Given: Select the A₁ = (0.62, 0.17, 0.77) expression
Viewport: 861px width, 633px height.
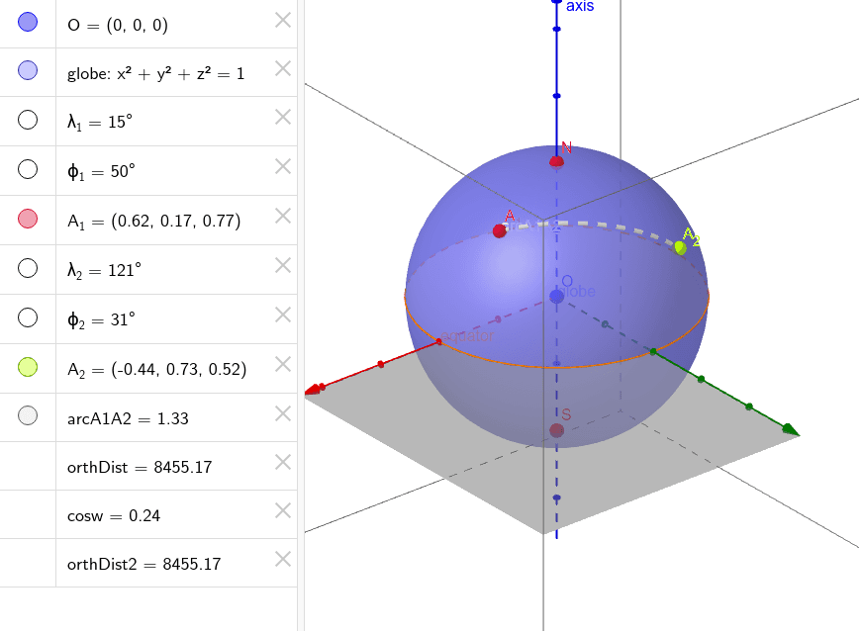Looking at the screenshot, I should 153,221.
